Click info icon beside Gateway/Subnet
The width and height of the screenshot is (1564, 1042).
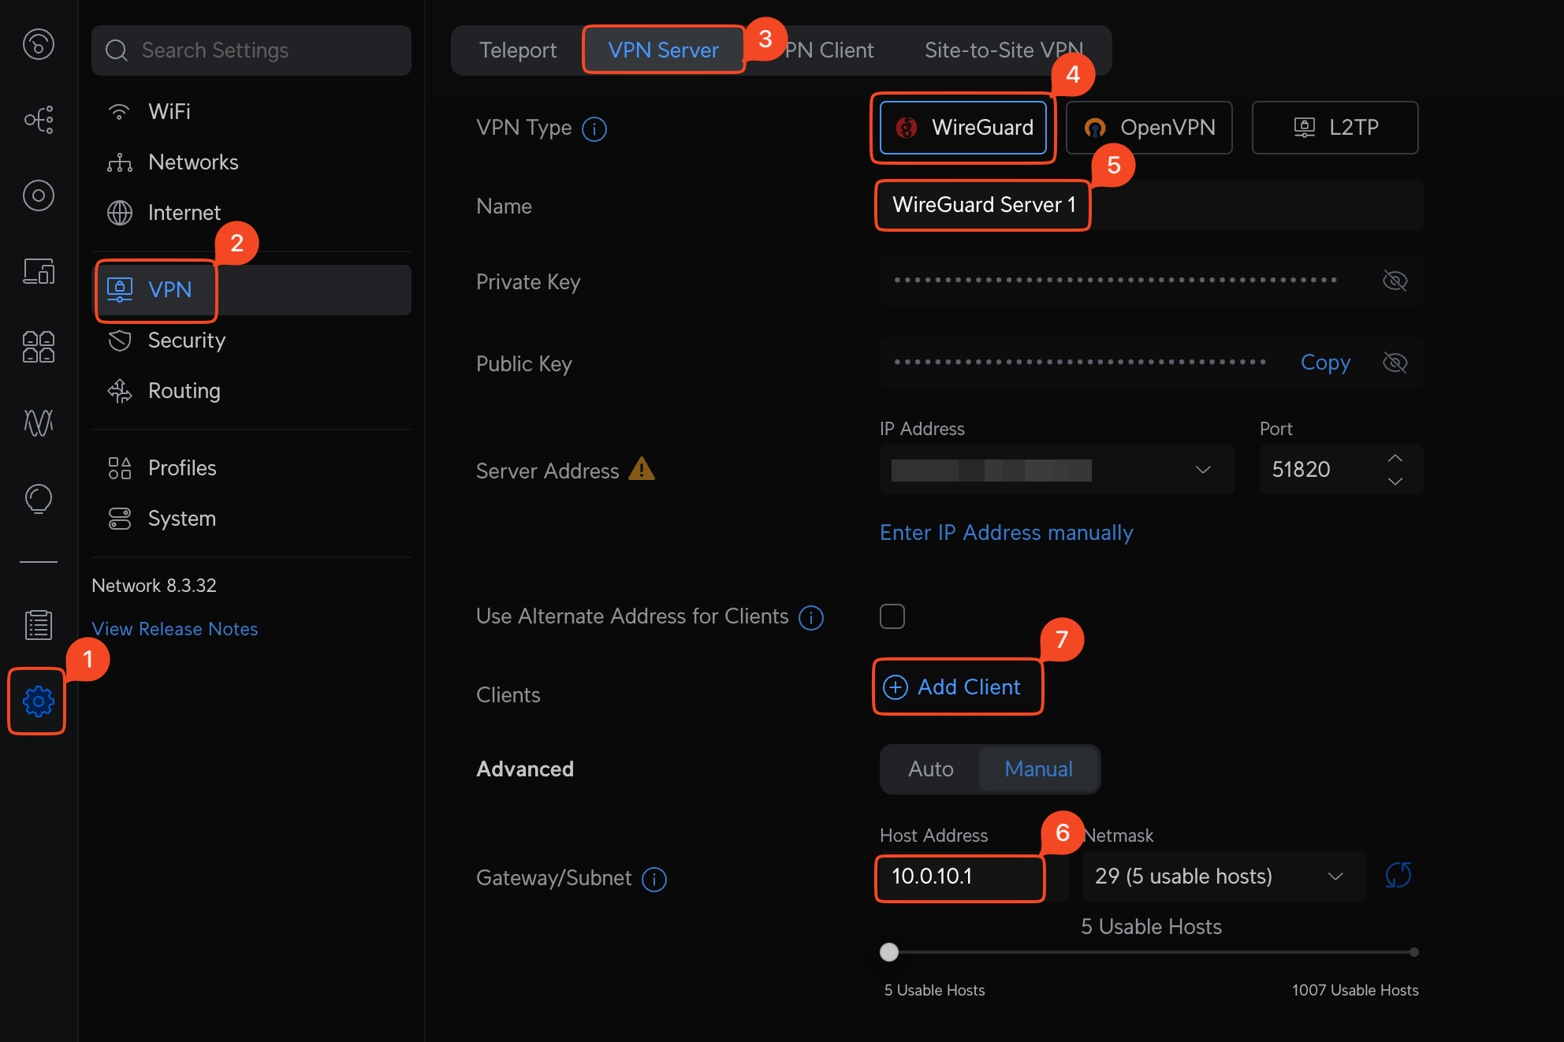point(654,879)
